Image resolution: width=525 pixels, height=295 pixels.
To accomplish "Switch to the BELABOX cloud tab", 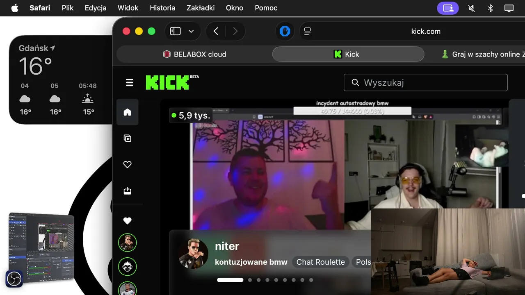I will 194,54.
